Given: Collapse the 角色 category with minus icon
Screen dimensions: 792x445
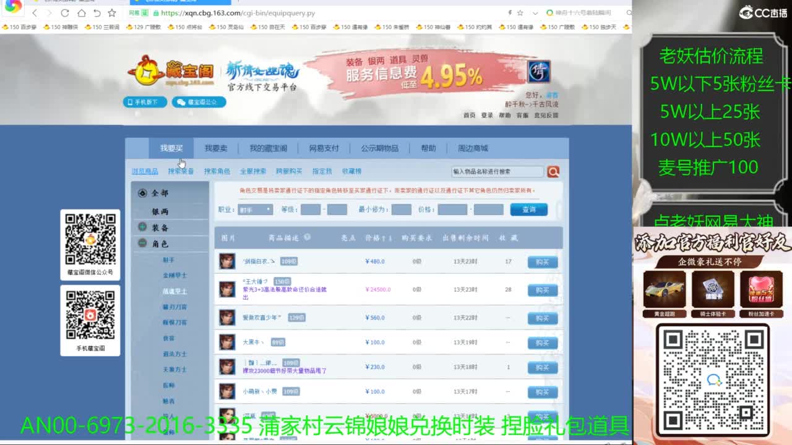Looking at the screenshot, I should [142, 244].
